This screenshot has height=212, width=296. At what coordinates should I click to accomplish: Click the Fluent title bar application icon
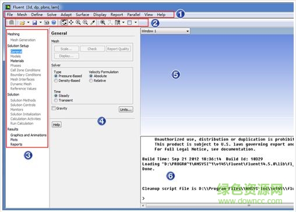(8, 8)
